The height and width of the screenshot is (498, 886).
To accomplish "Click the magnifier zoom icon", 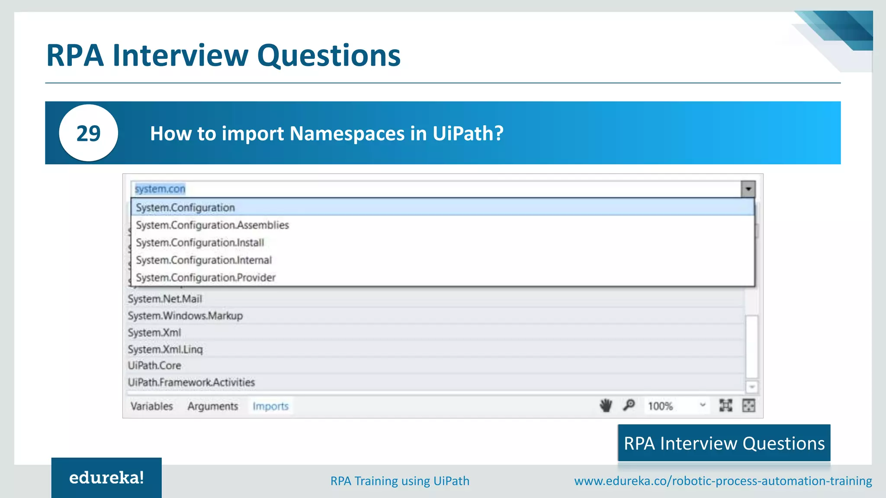I will coord(629,405).
